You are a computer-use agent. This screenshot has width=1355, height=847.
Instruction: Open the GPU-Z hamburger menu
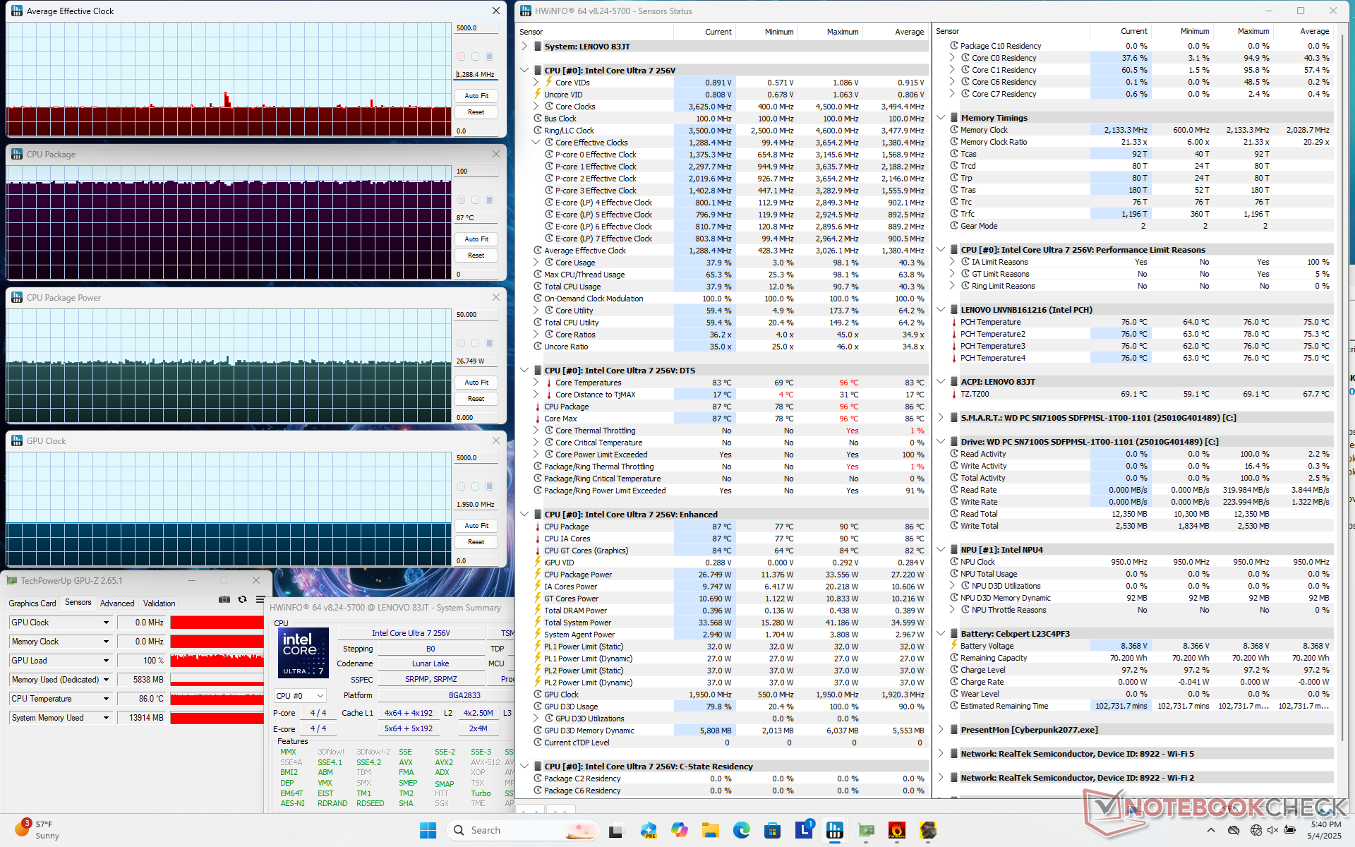[260, 599]
